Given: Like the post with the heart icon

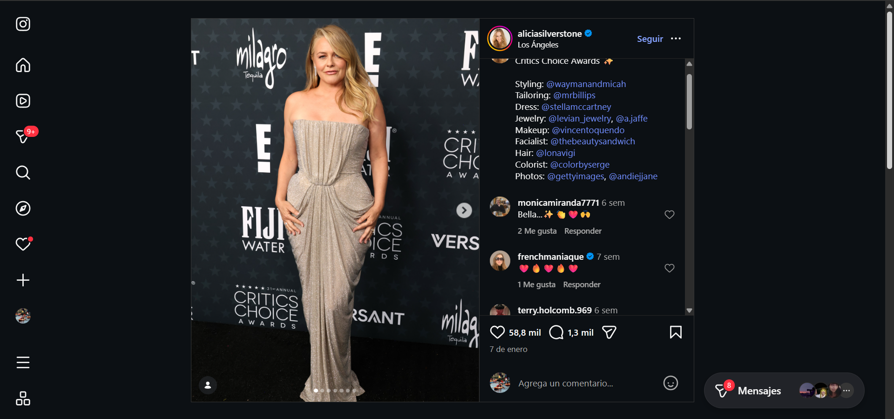Looking at the screenshot, I should (497, 332).
